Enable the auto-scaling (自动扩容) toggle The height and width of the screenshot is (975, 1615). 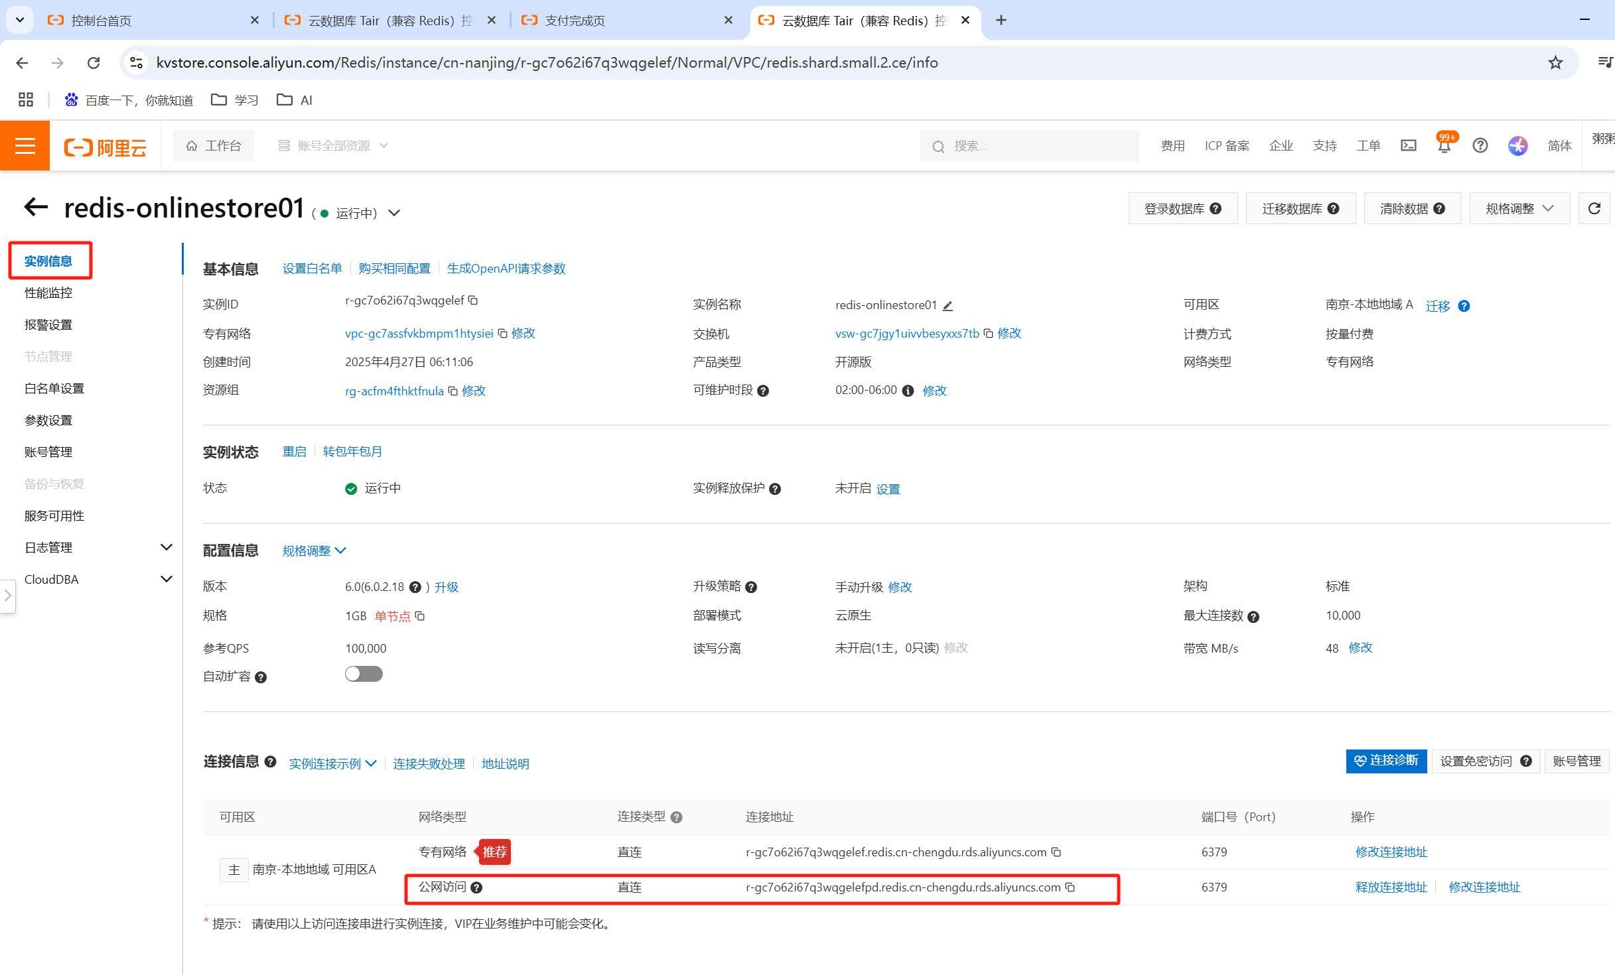coord(364,675)
